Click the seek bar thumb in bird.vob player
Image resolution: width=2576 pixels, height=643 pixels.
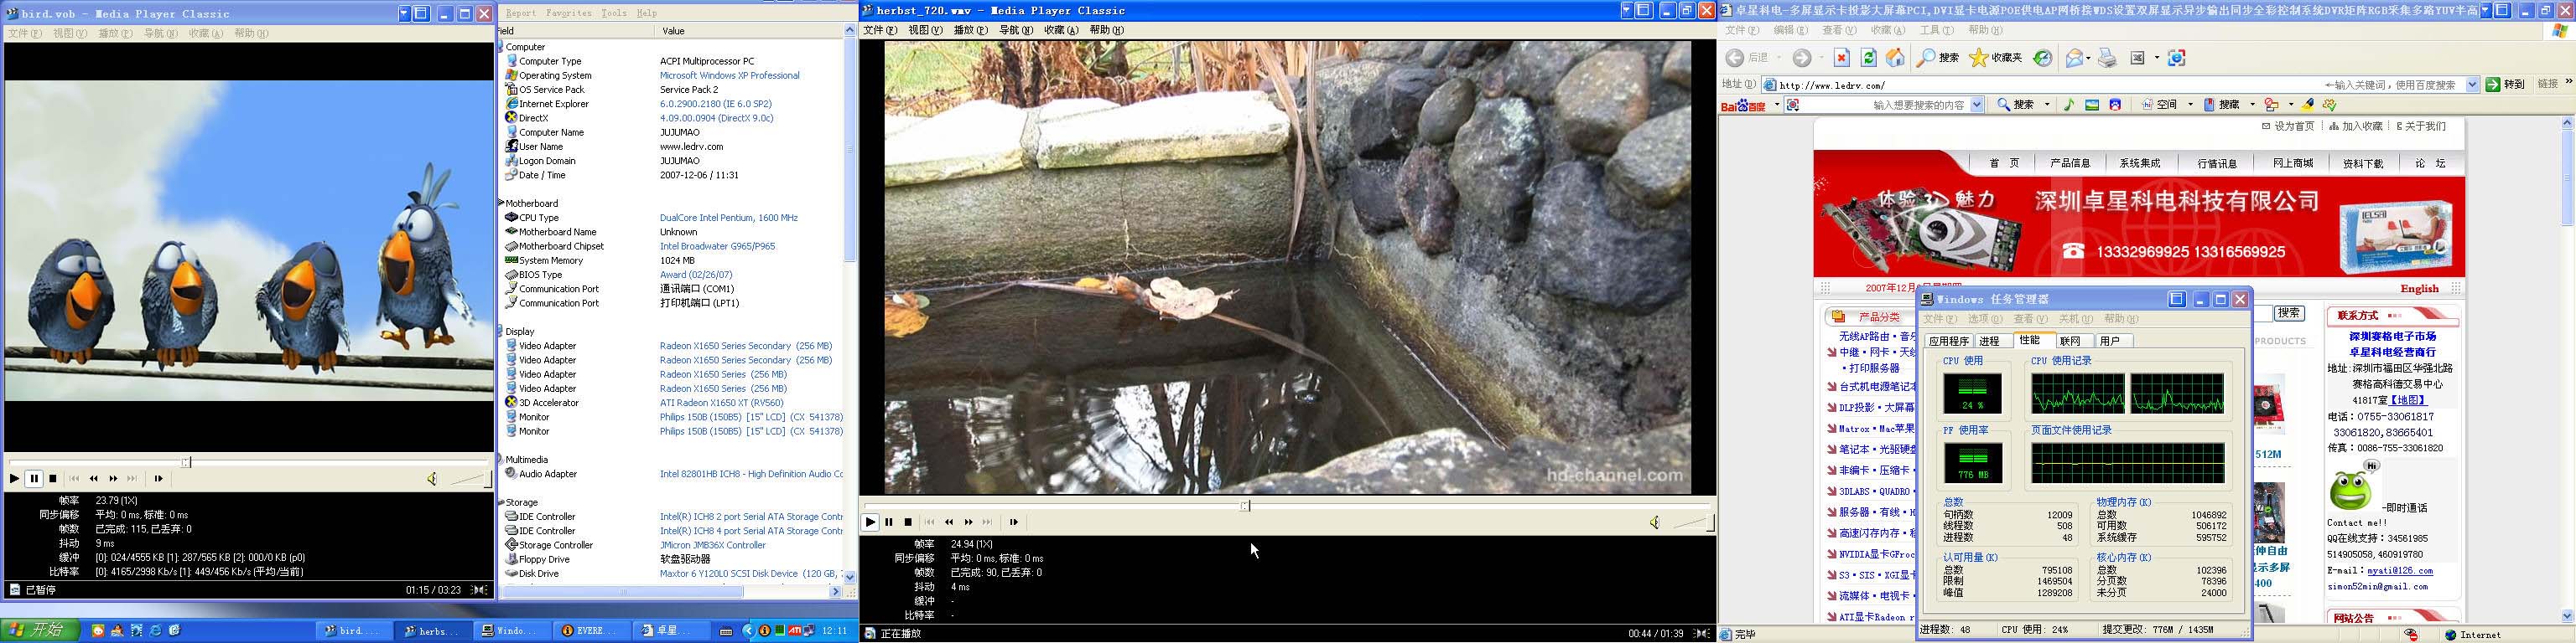click(x=185, y=462)
